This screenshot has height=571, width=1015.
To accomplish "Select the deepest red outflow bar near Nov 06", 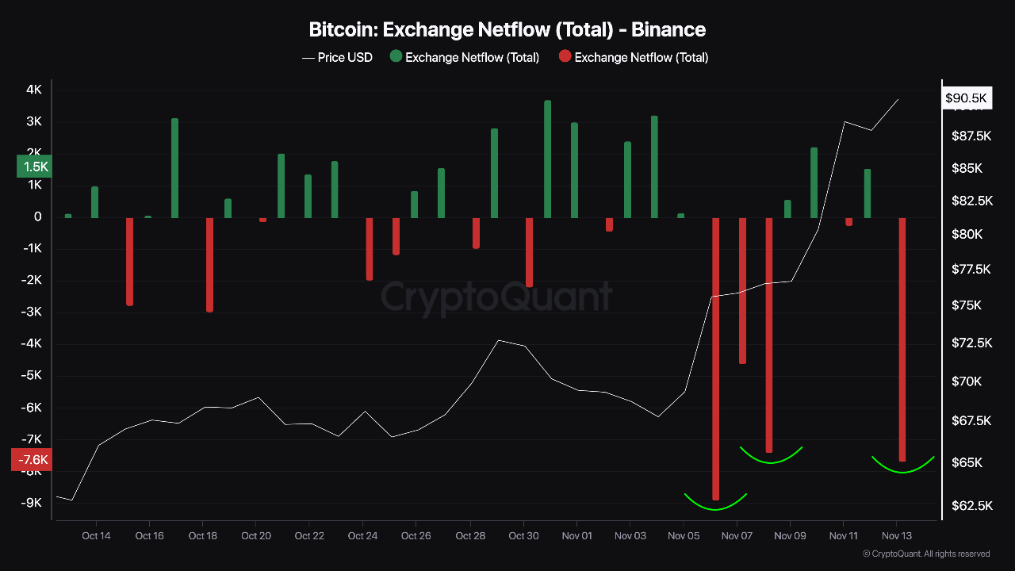I will click(x=715, y=358).
